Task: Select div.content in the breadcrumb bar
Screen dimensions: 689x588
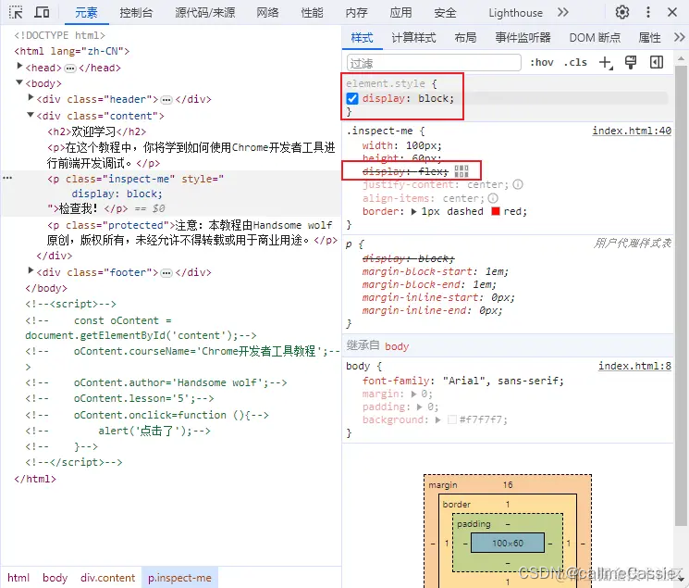Action: [107, 578]
